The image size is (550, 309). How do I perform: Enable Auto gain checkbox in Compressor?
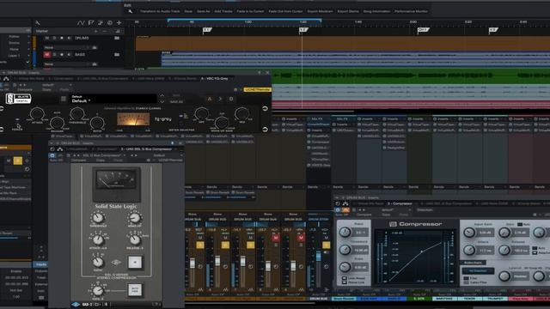tap(520, 224)
